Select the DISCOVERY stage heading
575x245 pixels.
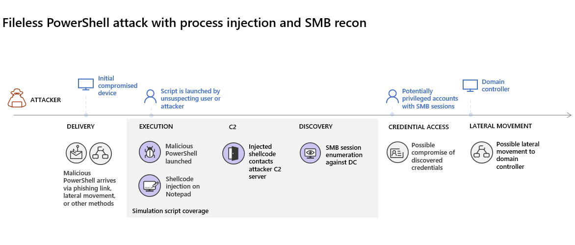(316, 127)
